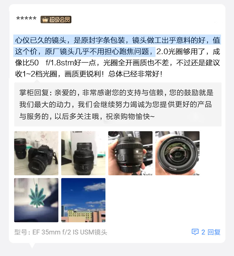Open the blue sky building photo
The height and width of the screenshot is (256, 234).
[83, 200]
